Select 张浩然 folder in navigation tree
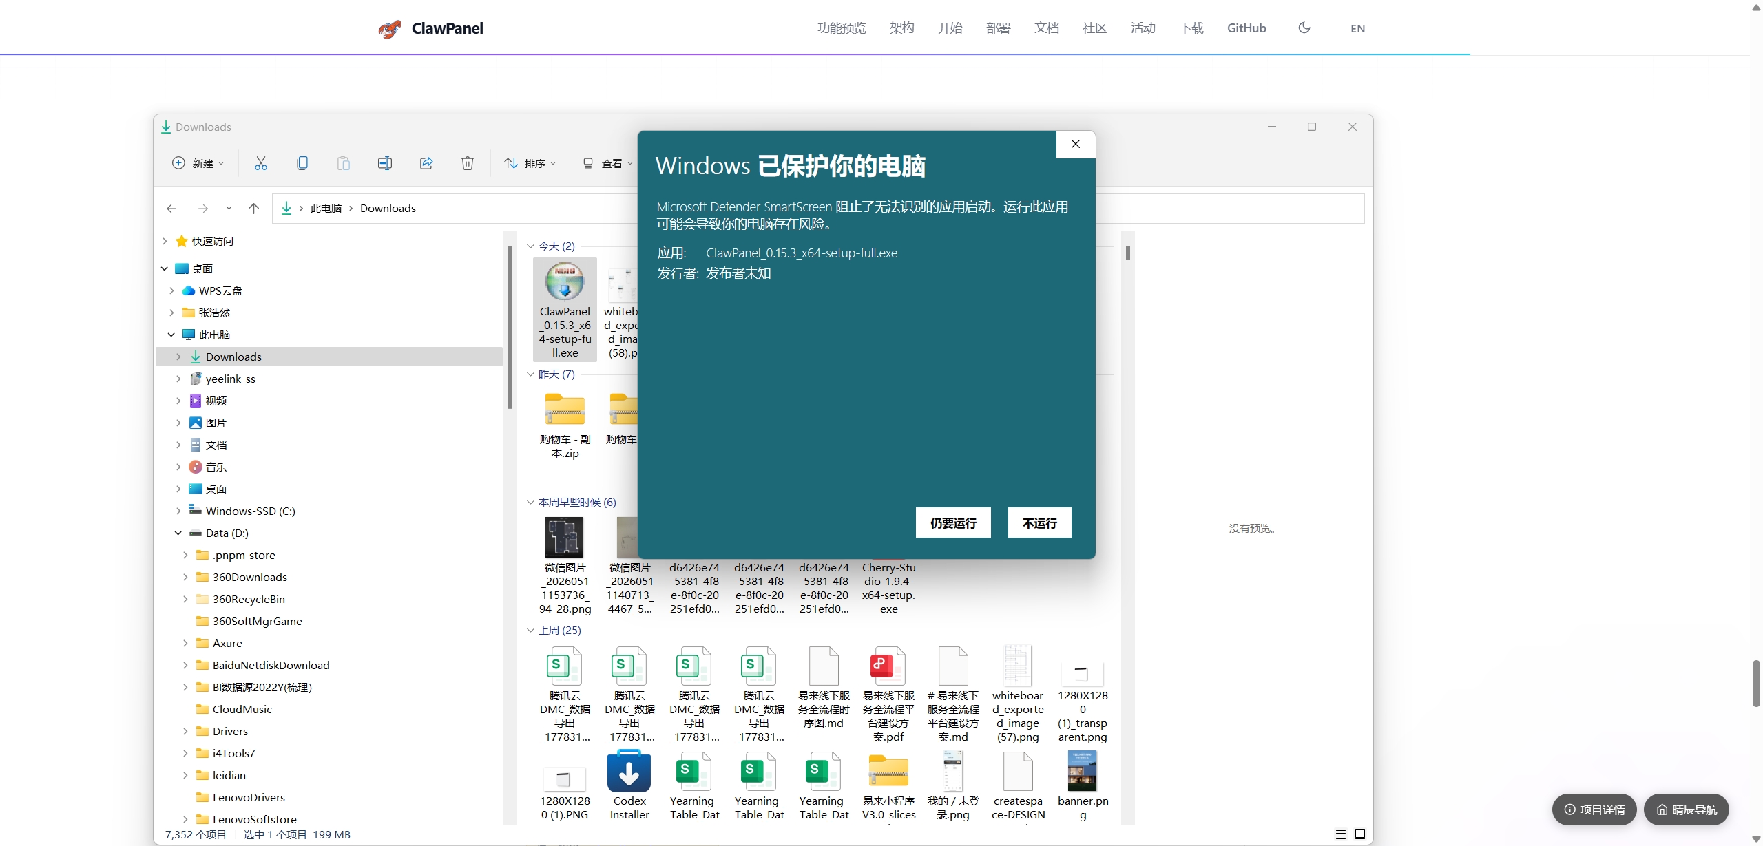 (x=214, y=313)
